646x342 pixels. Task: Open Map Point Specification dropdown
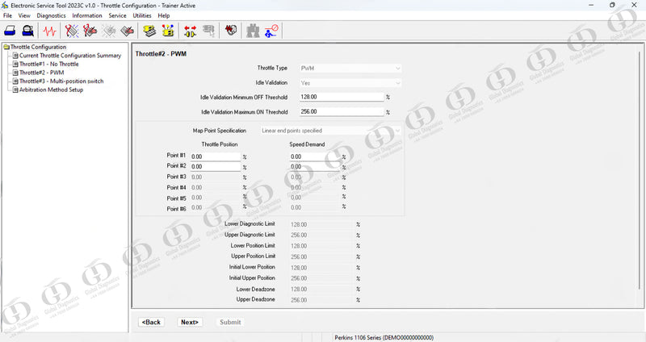330,131
